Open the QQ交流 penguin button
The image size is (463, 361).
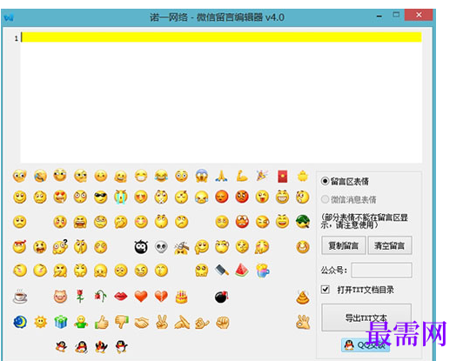(366, 344)
